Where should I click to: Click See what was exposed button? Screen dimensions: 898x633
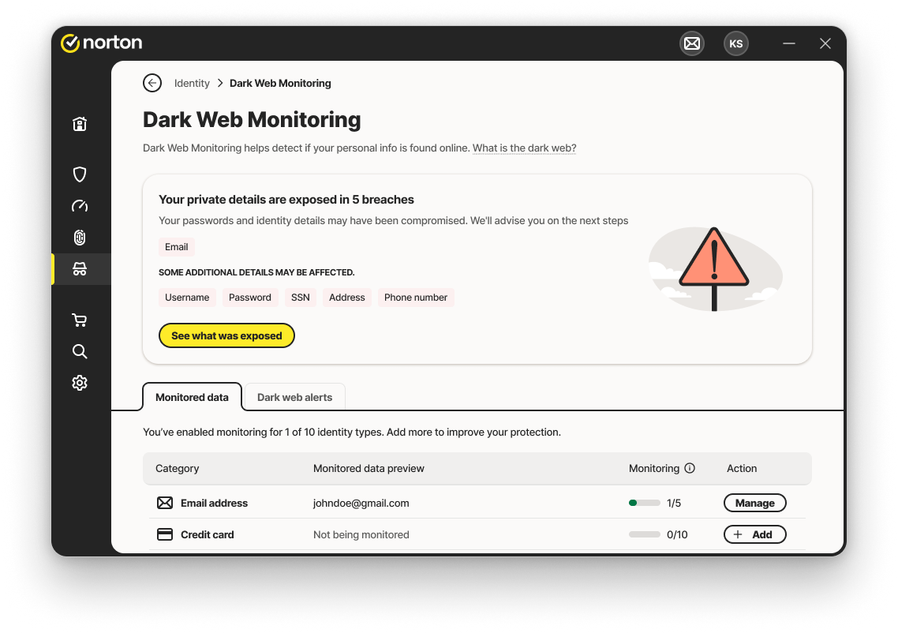point(226,335)
